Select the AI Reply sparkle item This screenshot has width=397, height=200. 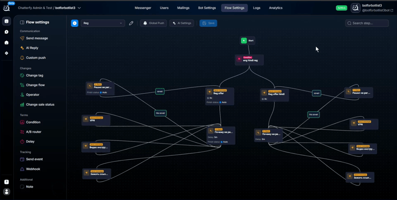29,48
